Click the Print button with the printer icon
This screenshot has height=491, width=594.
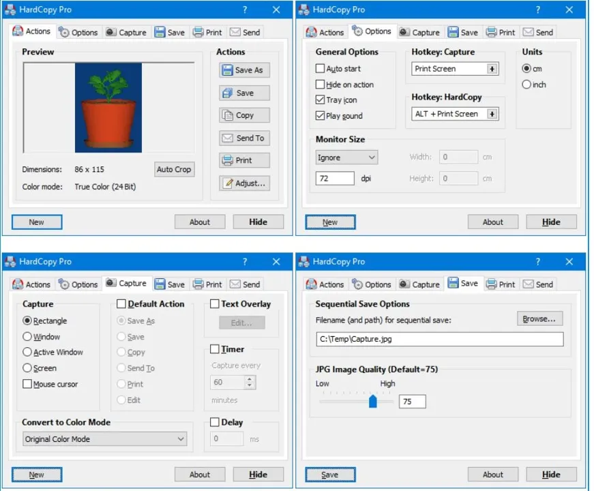click(x=244, y=160)
